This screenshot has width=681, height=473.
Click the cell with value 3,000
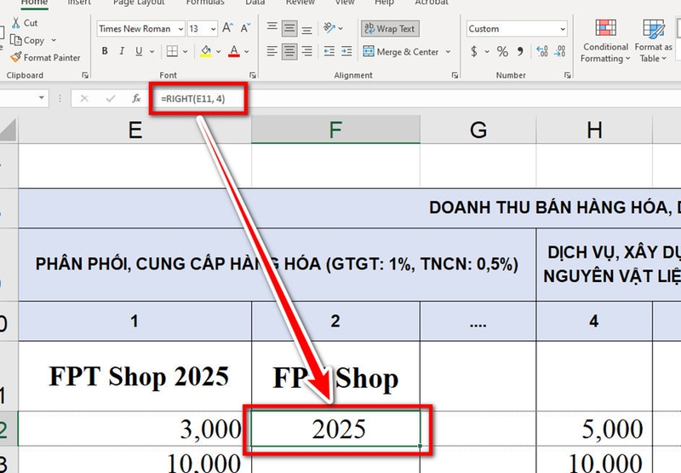click(x=135, y=428)
